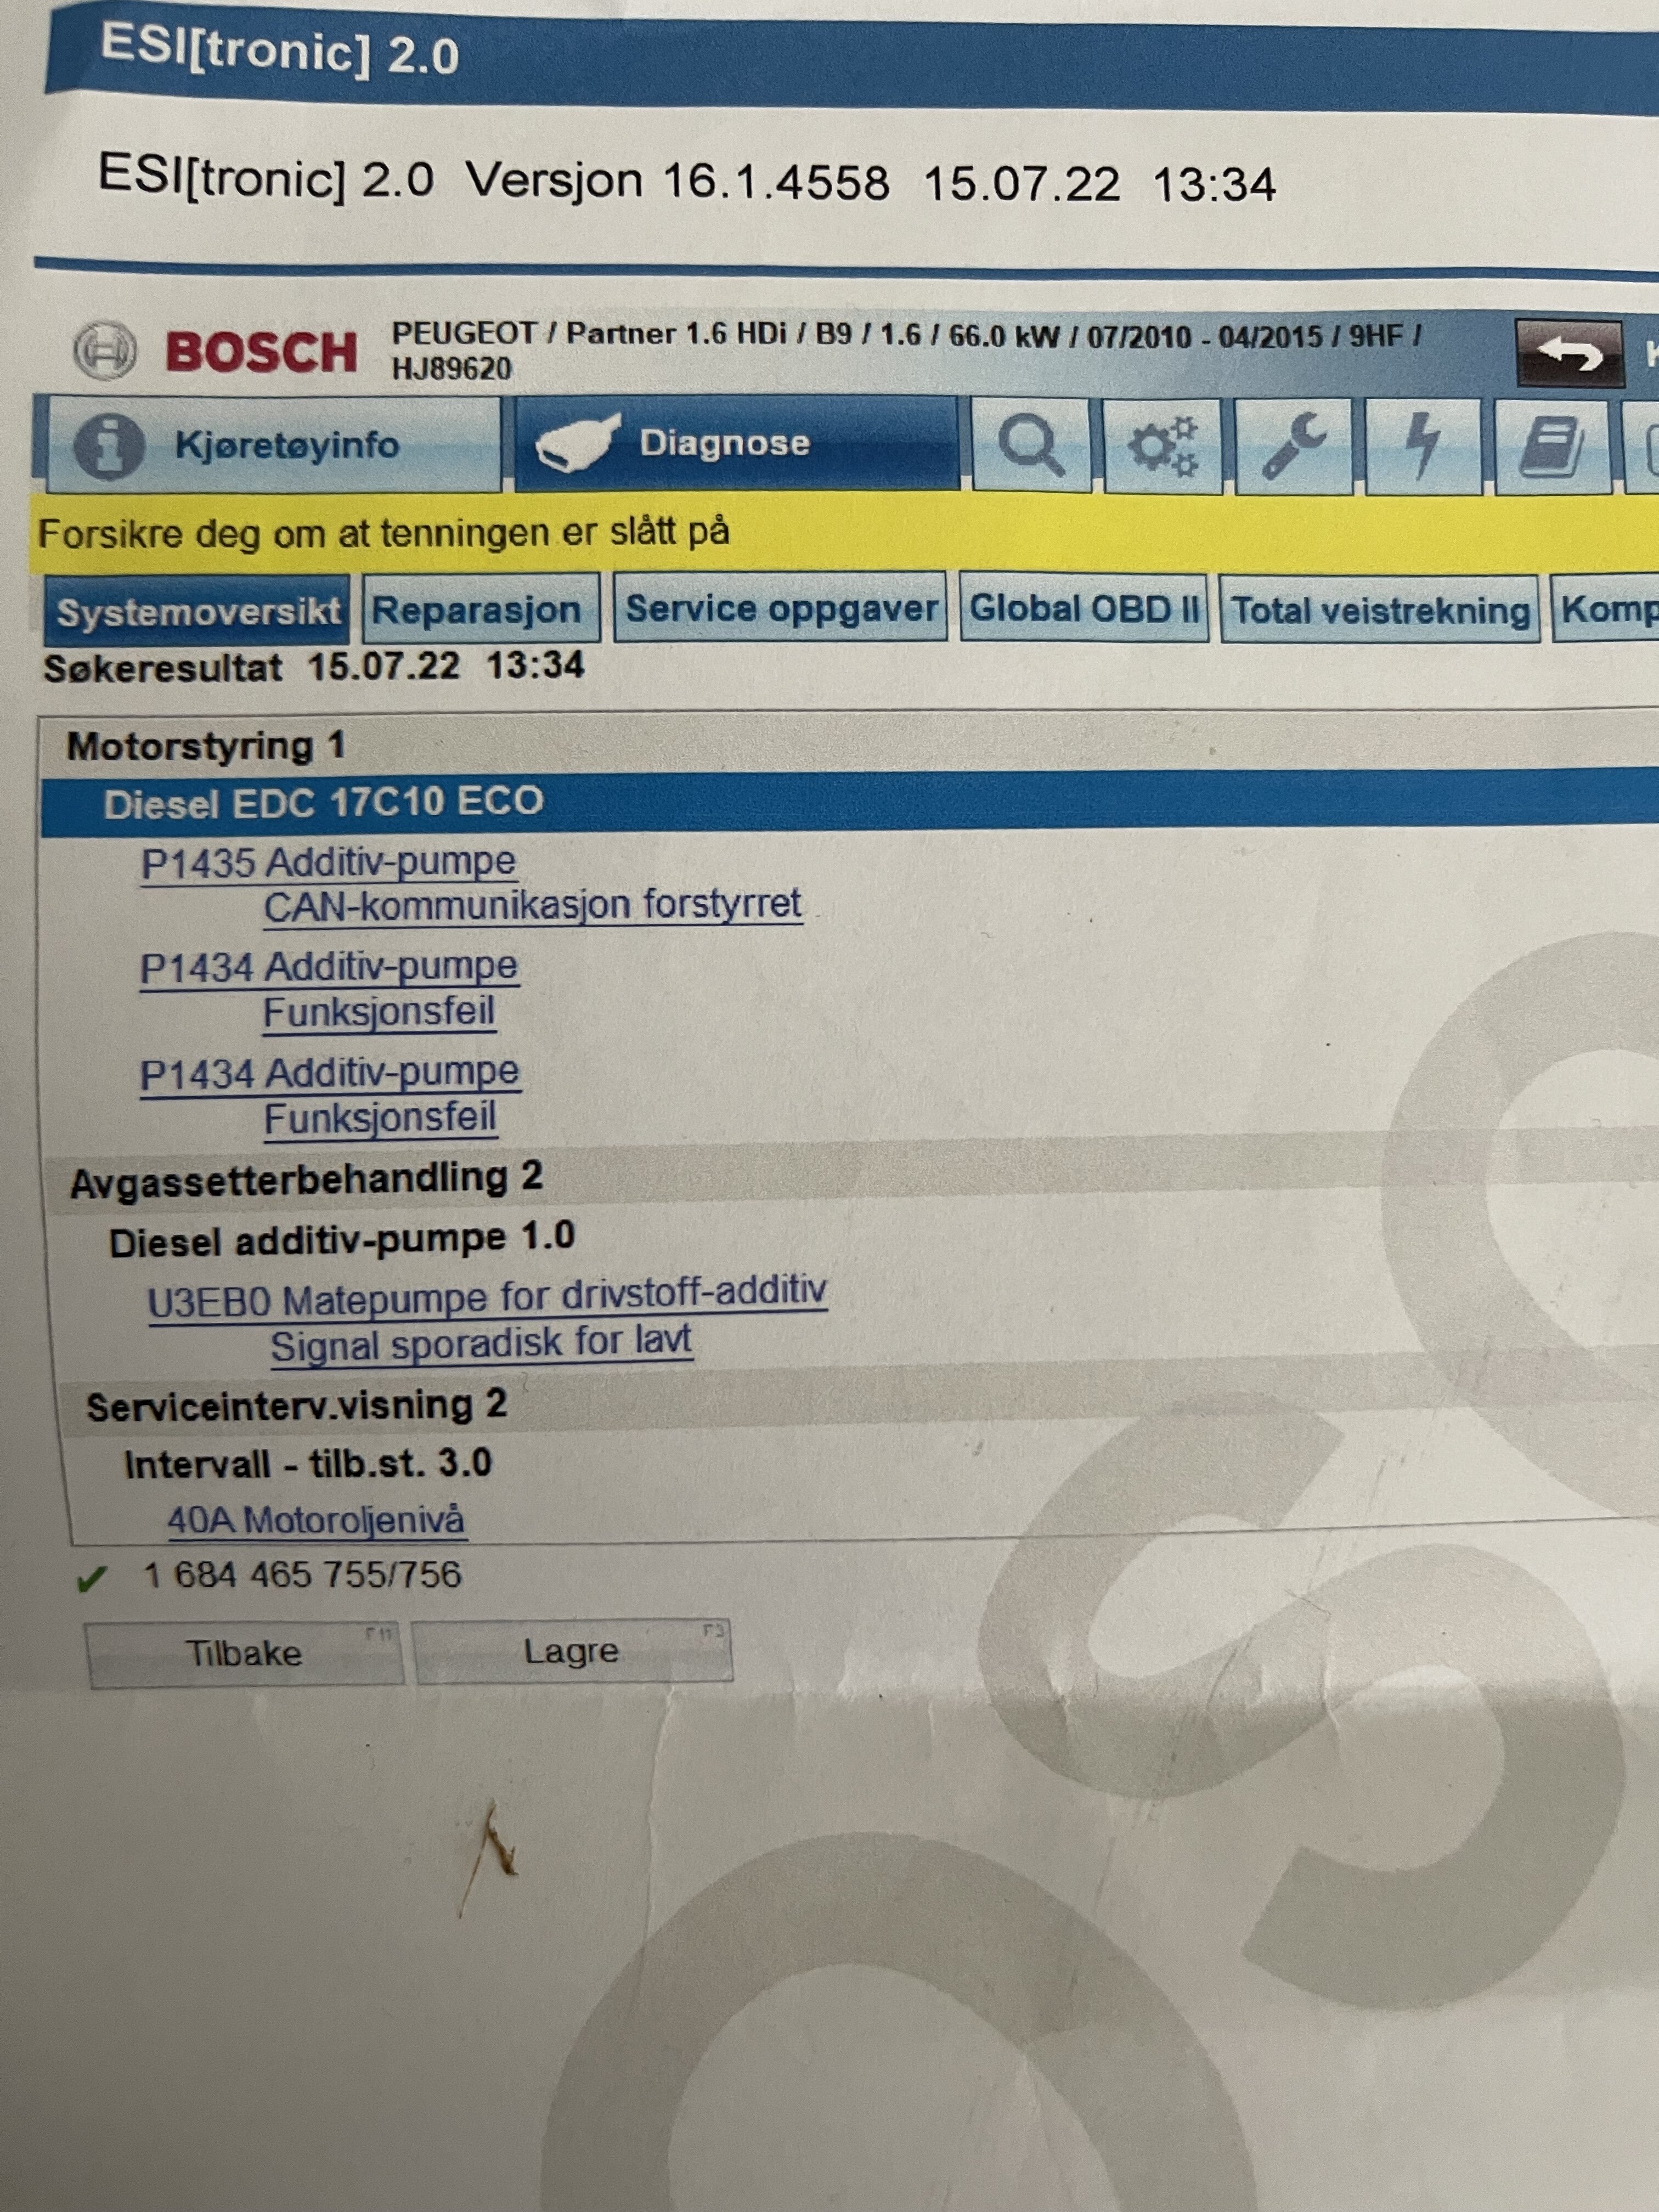Open the gears settings icon
The height and width of the screenshot is (2212, 1659).
[1162, 445]
